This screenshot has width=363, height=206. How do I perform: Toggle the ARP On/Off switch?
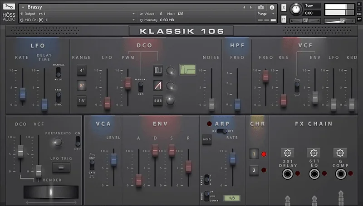tap(222, 131)
